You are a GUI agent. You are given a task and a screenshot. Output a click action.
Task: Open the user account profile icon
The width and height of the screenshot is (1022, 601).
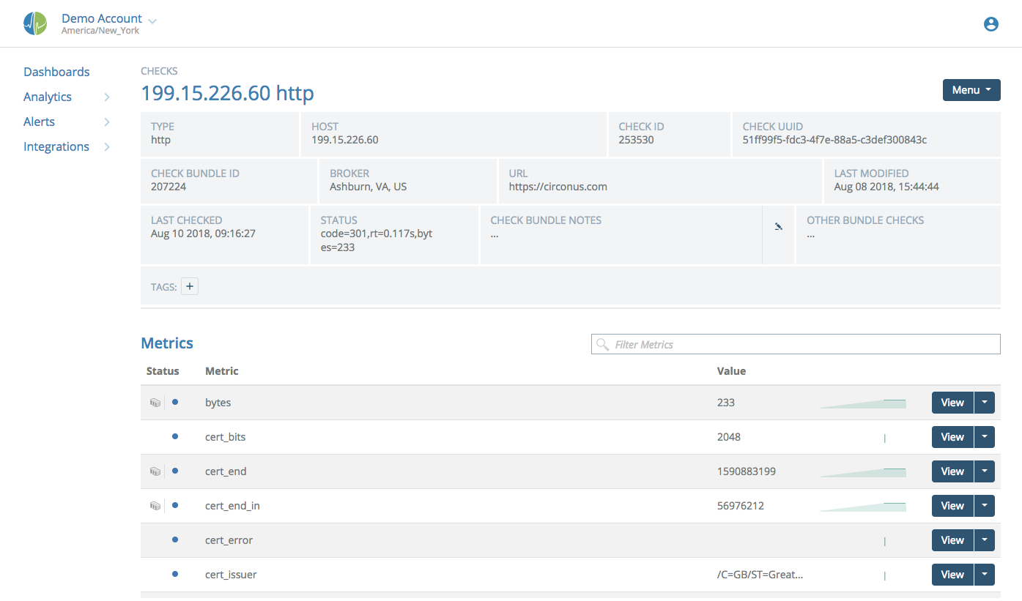click(990, 23)
